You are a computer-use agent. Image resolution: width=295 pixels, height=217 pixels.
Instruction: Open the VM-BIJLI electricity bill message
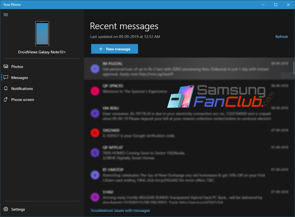tap(189, 113)
